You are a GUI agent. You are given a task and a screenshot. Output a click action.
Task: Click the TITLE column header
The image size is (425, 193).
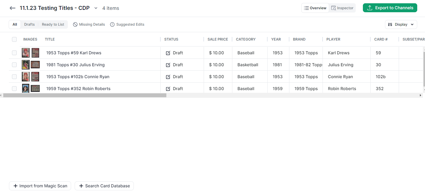(50, 39)
